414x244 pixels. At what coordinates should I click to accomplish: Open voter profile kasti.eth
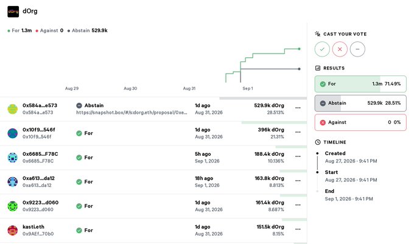point(33,227)
